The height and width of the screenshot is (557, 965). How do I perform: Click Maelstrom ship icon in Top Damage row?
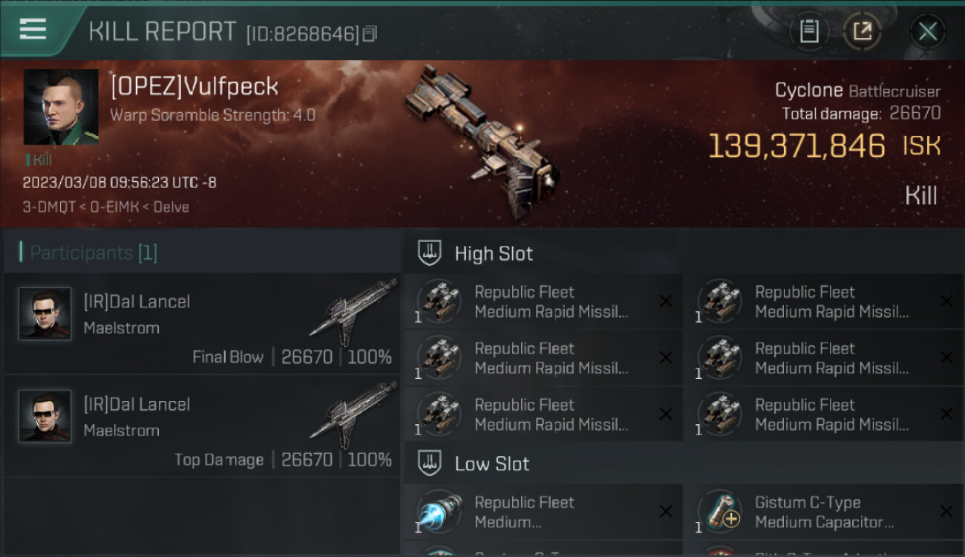pos(354,414)
